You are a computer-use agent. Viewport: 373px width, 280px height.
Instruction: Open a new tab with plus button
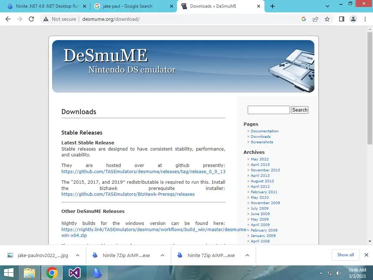[272, 7]
